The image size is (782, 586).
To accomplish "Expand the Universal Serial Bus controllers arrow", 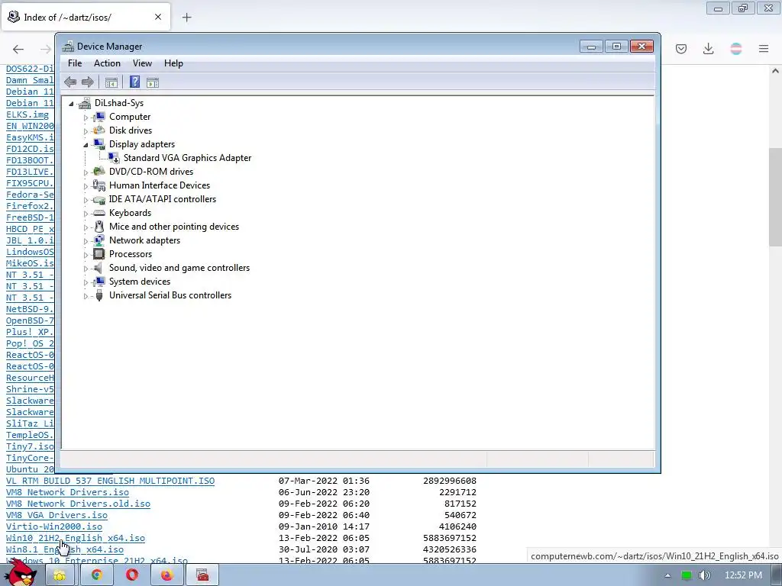I will click(86, 296).
